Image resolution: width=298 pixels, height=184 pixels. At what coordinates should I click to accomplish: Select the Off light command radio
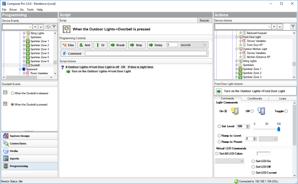[252, 111]
